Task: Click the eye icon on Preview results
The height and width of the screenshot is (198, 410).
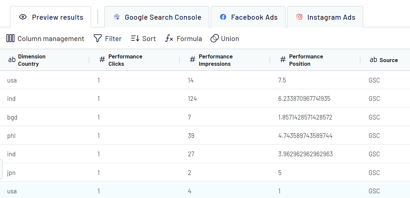Action: (x=23, y=17)
